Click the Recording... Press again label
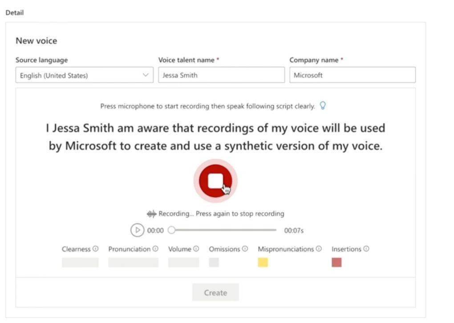The height and width of the screenshot is (323, 454). tap(220, 214)
